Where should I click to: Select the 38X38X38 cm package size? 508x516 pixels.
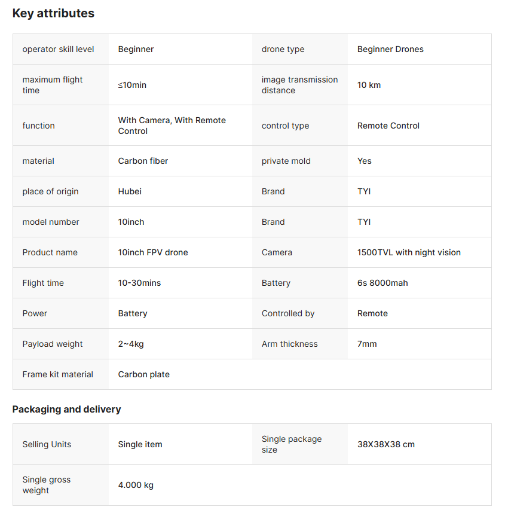(x=385, y=444)
